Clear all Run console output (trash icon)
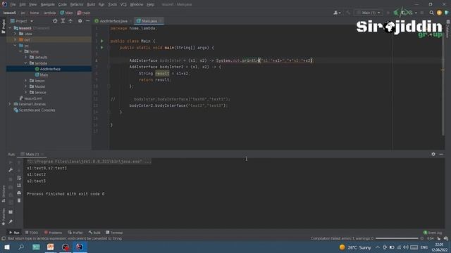Image resolution: width=451 pixels, height=253 pixels. pyautogui.click(x=19, y=200)
